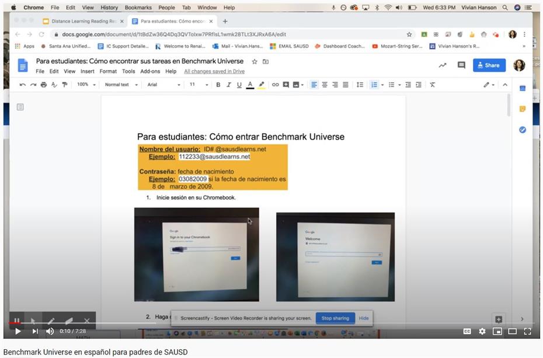This screenshot has width=543, height=358.
Task: Open the Docs Insert menu
Action: click(87, 71)
